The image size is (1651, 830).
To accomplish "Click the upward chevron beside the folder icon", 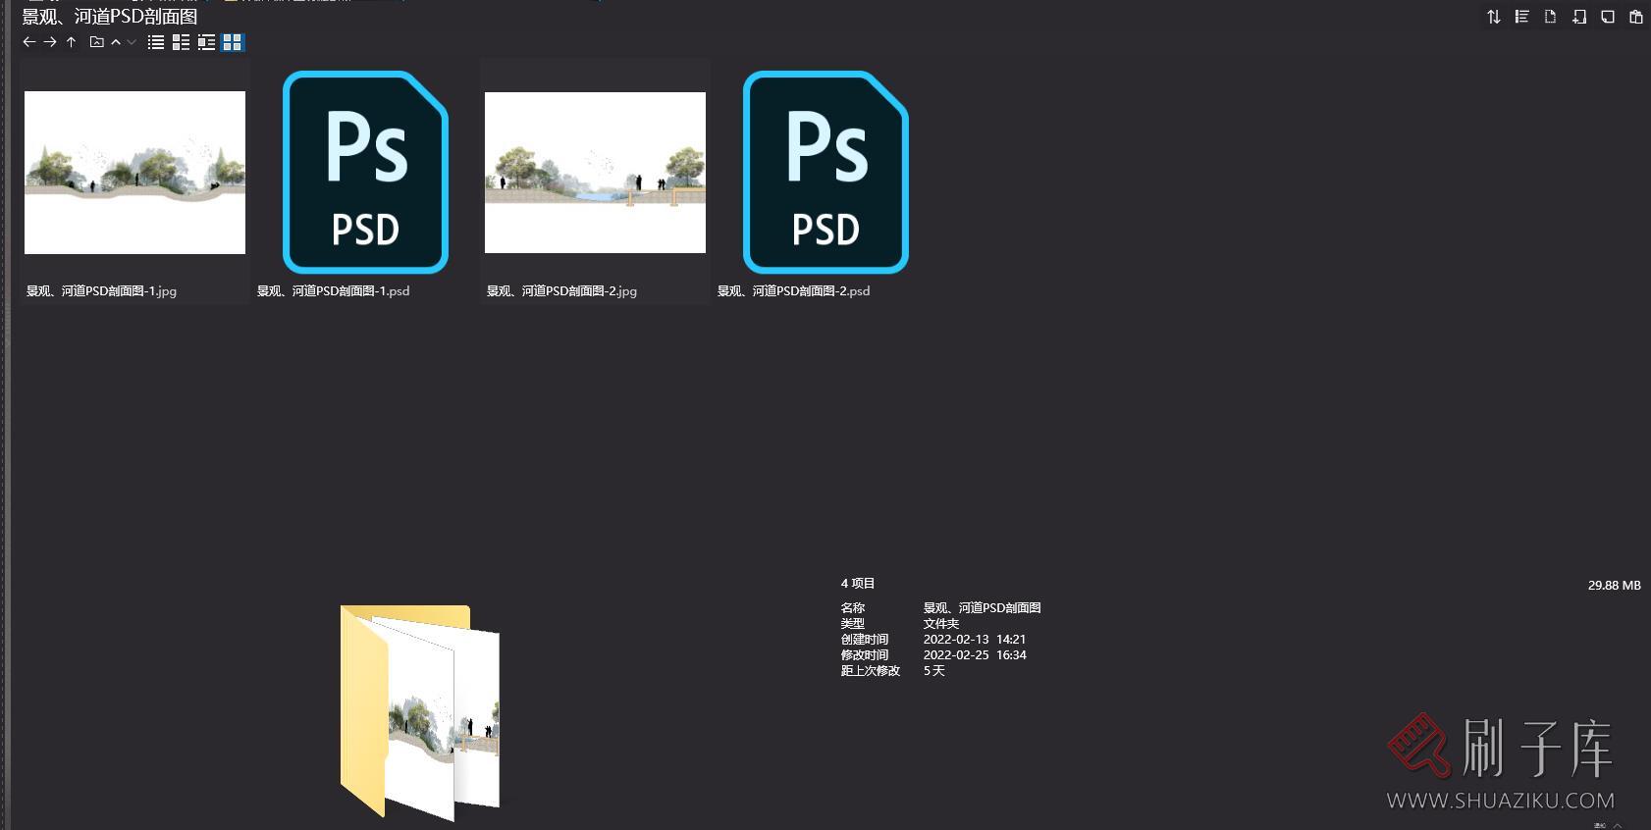I will (116, 42).
